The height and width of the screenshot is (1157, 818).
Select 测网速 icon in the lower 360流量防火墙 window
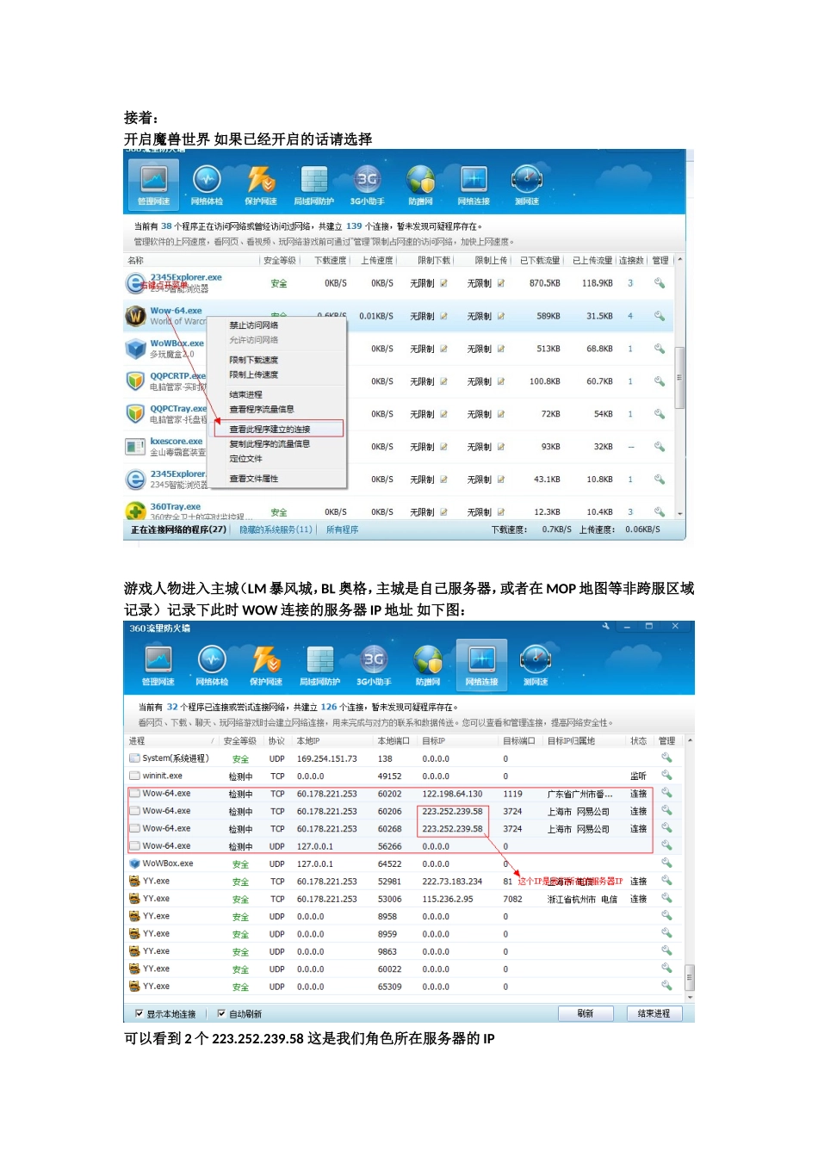click(536, 665)
